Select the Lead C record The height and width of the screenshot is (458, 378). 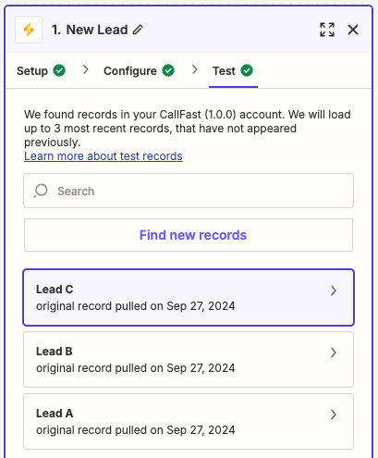pyautogui.click(x=189, y=298)
